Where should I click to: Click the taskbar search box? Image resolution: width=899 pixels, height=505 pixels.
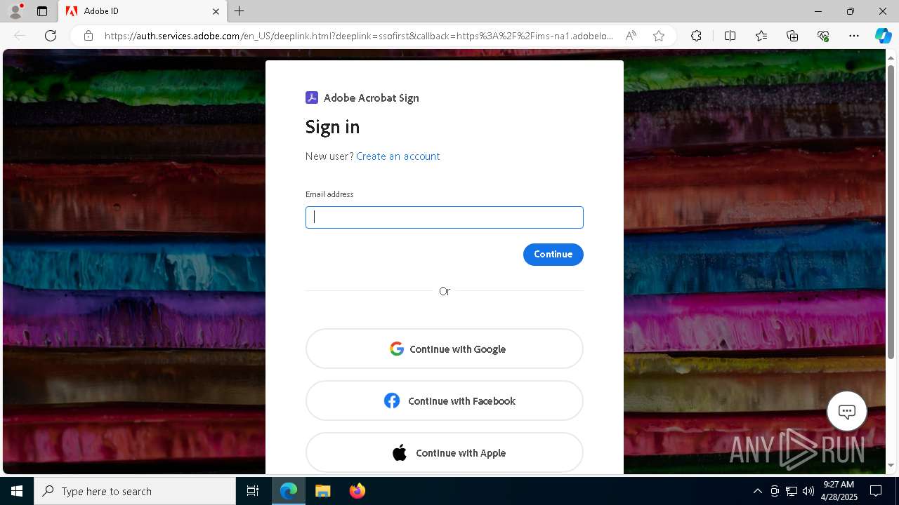pyautogui.click(x=135, y=491)
